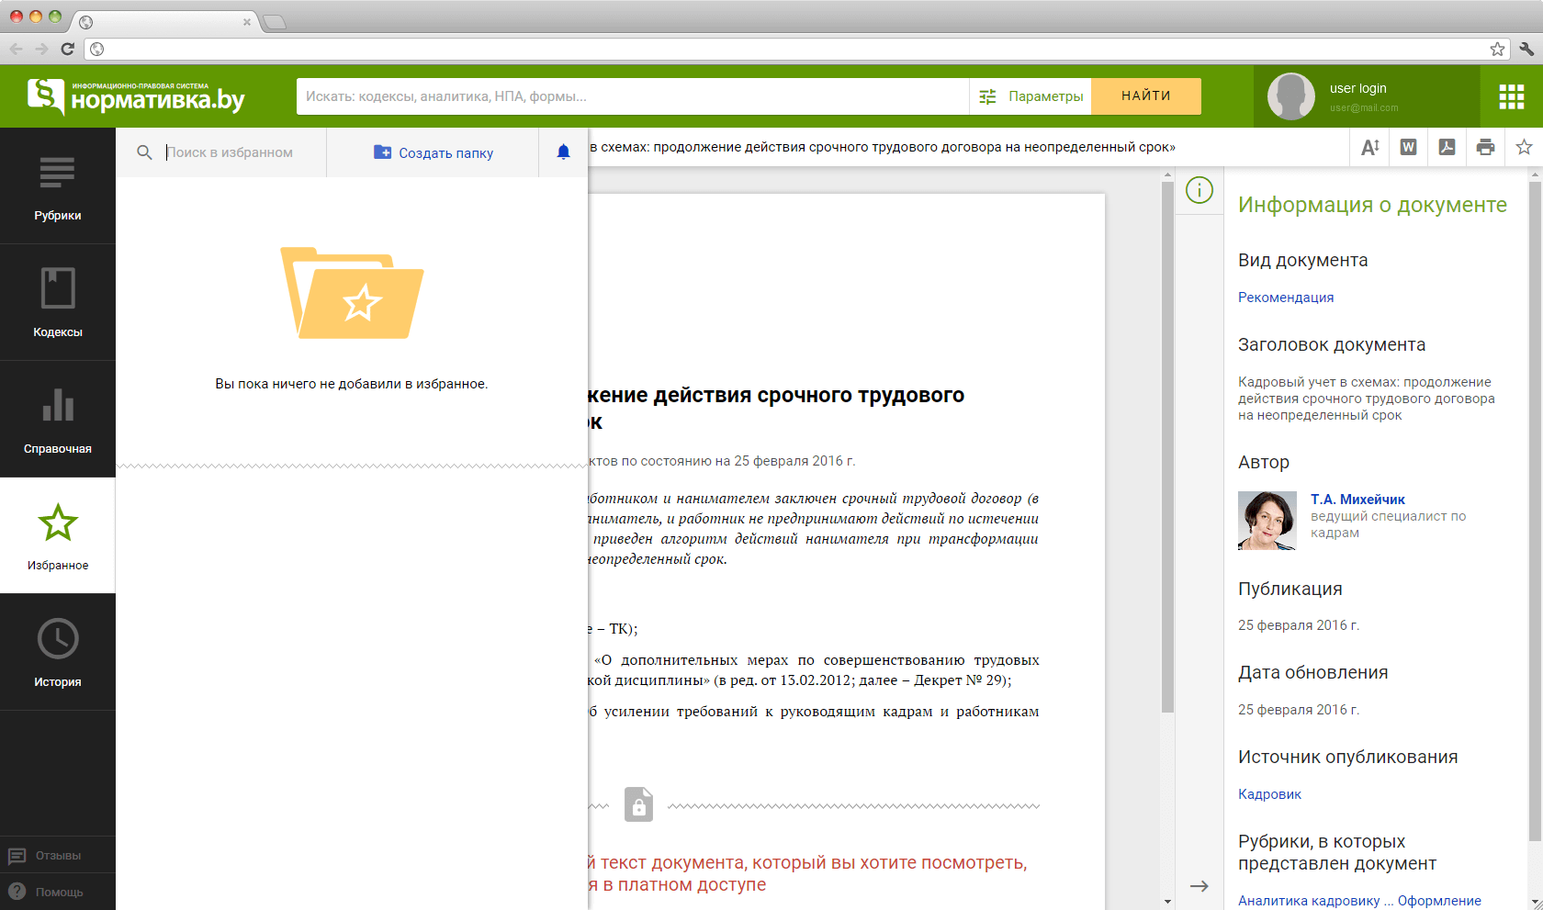The width and height of the screenshot is (1543, 910).
Task: Collapse info panel with arrow
Action: pos(1199,886)
